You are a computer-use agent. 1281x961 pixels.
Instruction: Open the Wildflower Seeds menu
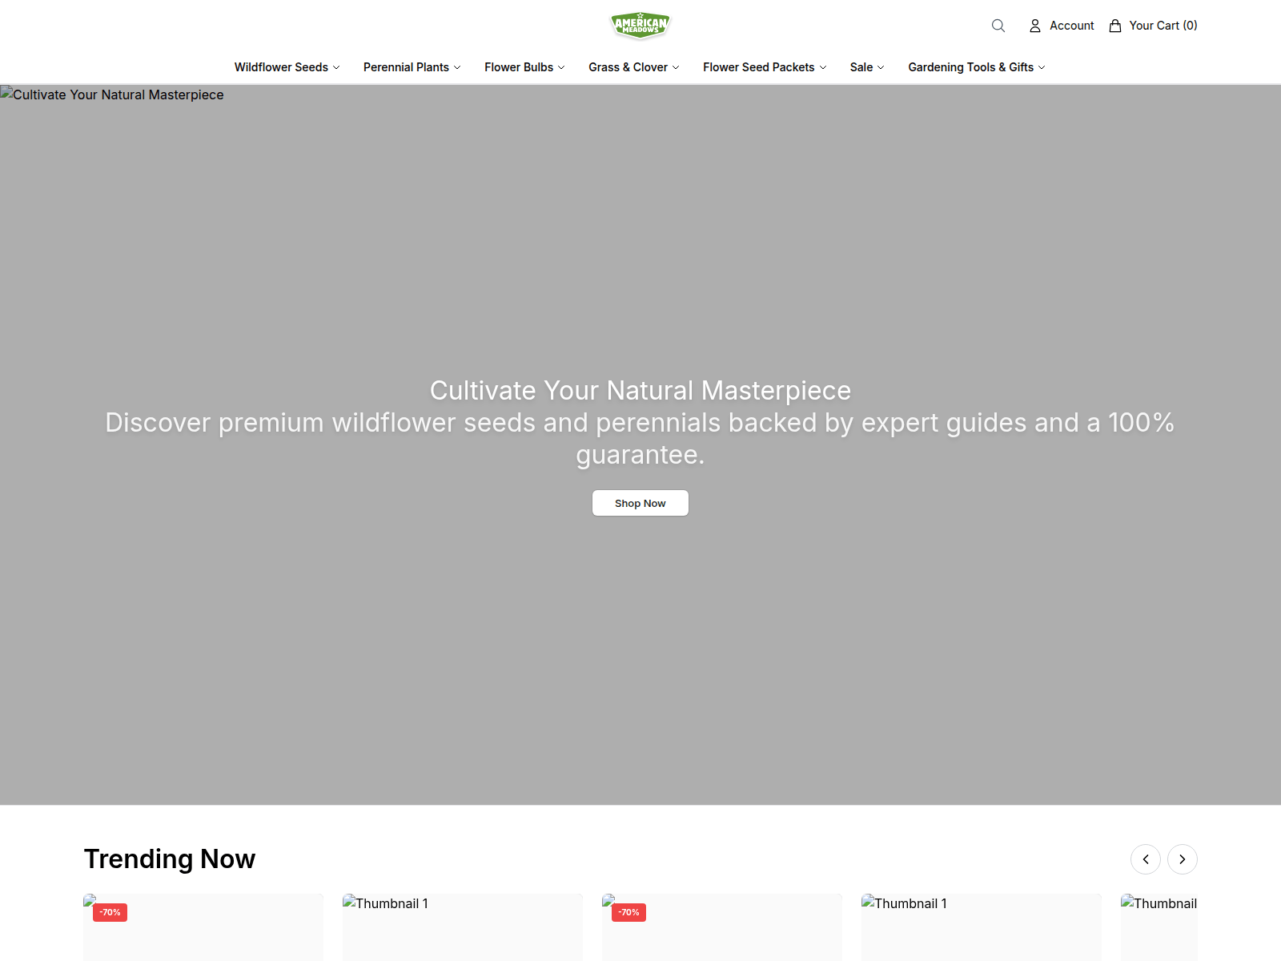(x=281, y=67)
